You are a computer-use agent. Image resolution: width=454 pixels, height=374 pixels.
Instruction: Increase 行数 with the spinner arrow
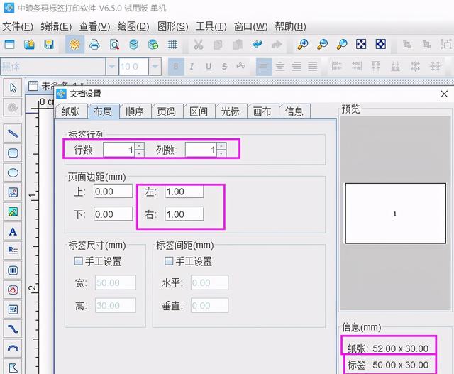(139, 146)
